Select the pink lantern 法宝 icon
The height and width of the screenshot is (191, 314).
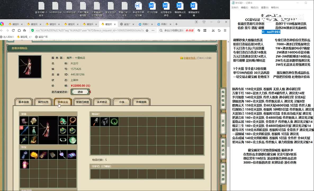24,164
